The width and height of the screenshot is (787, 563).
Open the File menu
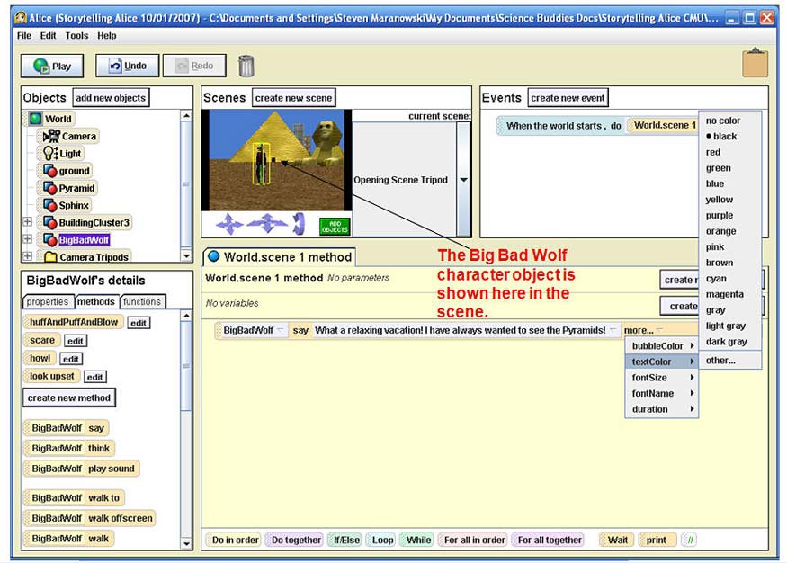(x=24, y=36)
